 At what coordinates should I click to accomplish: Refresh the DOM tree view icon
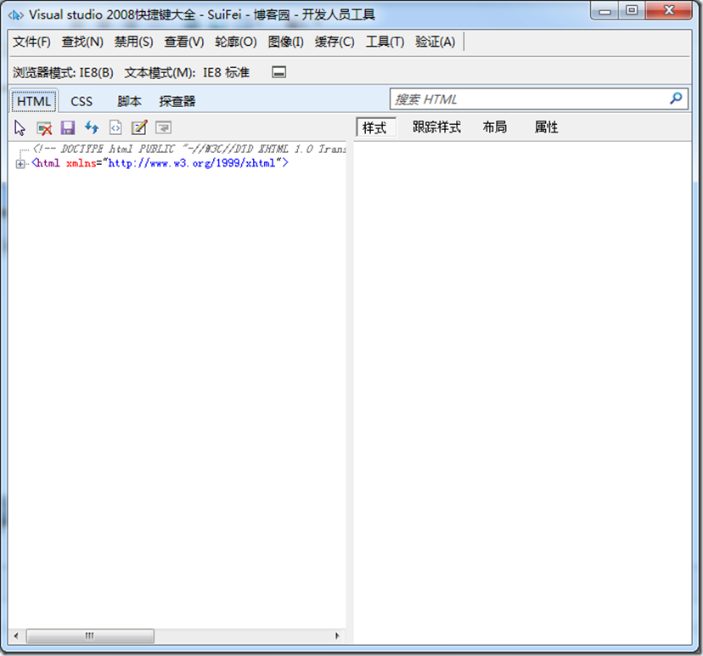[92, 127]
